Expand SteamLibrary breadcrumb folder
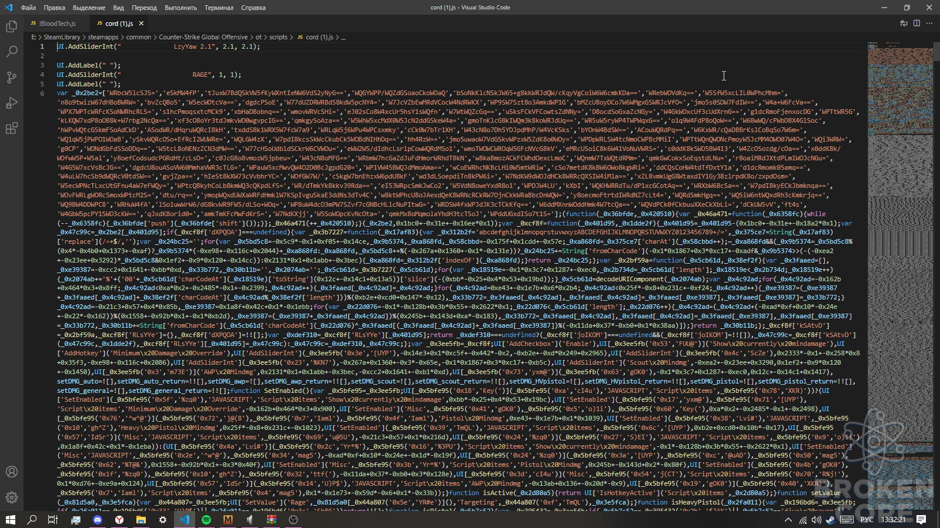The height and width of the screenshot is (528, 940). 62,37
